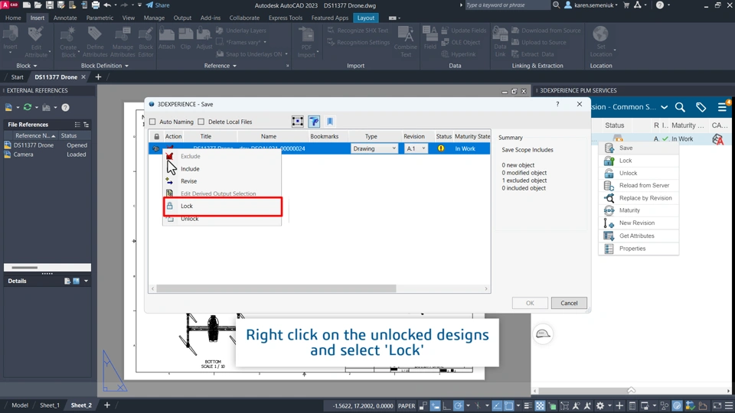The width and height of the screenshot is (735, 413).
Task: Switch to the Home ribbon tab
Action: [x=13, y=18]
